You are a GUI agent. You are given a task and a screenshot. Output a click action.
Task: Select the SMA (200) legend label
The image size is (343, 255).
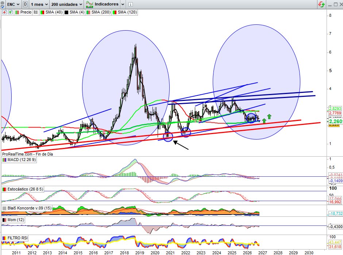[x=101, y=12]
